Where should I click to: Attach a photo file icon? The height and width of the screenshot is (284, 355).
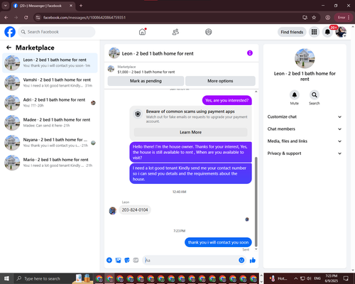118,261
